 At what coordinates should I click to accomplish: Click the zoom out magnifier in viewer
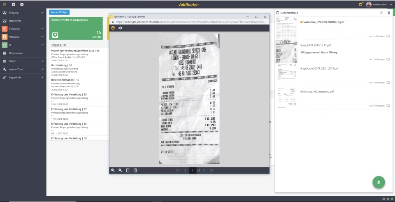click(113, 170)
